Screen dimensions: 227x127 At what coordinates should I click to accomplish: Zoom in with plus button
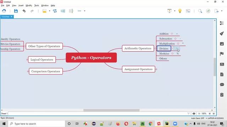click(210, 114)
